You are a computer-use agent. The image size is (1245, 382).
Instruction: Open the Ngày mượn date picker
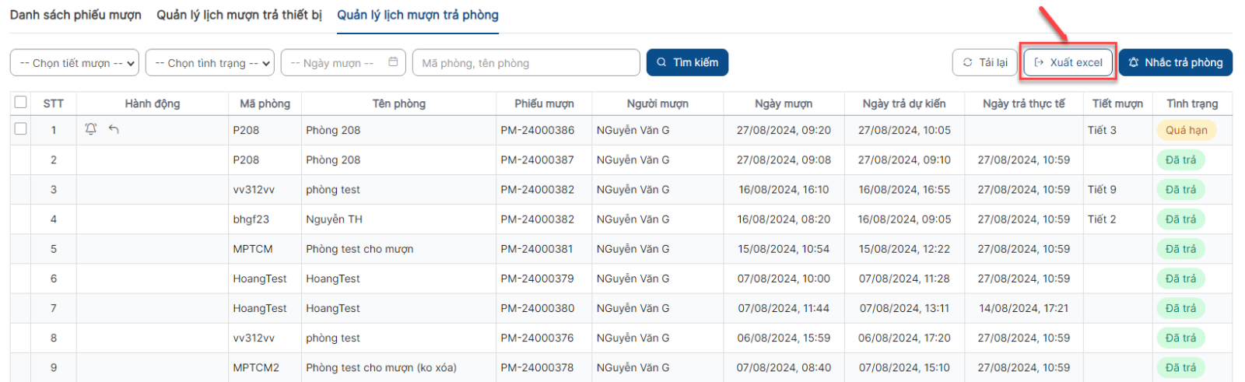click(x=343, y=63)
